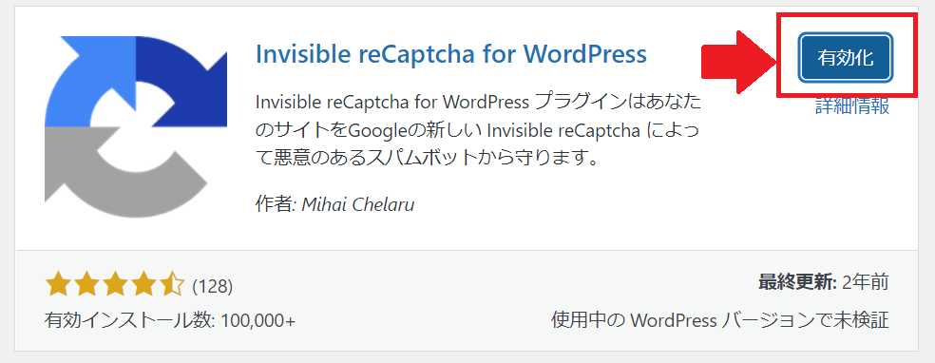Screen dimensions: 935x363
Task: Click the reCaptcha plugin logo icon
Action: coord(136,127)
